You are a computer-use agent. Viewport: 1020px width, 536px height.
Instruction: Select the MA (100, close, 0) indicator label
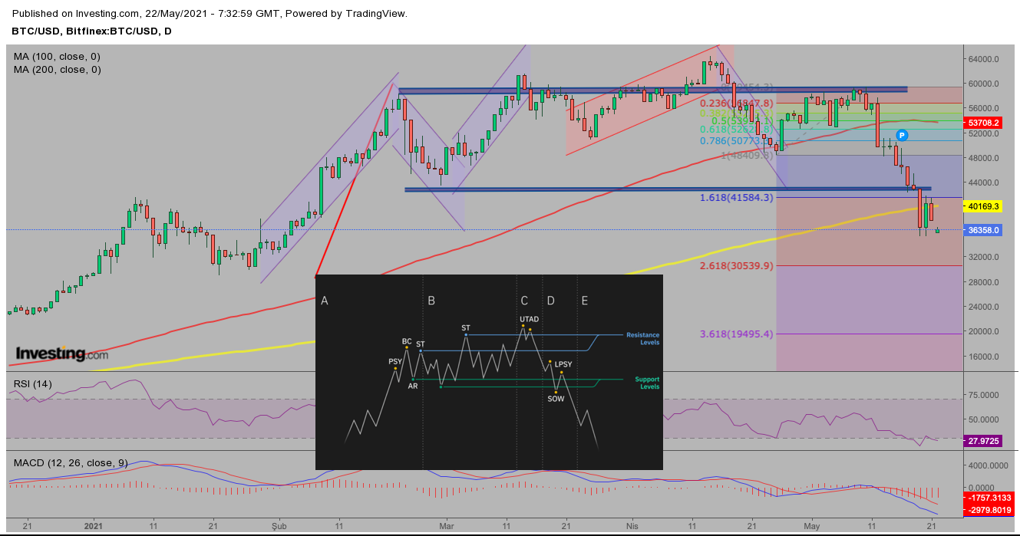(x=57, y=57)
